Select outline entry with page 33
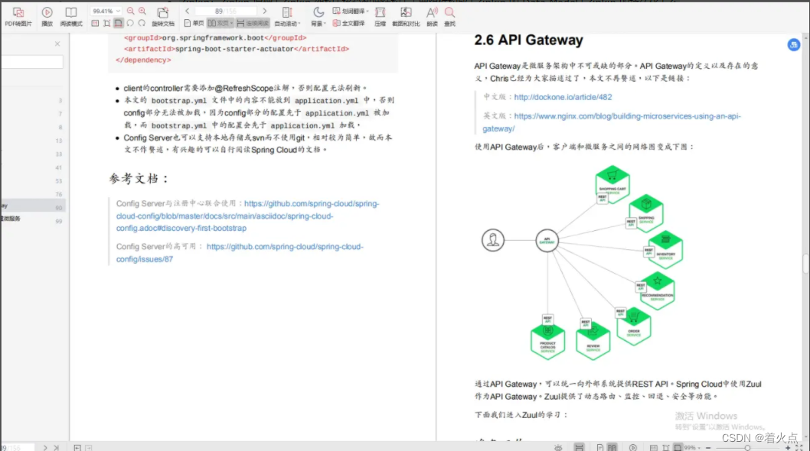This screenshot has width=810, height=451. (33, 154)
